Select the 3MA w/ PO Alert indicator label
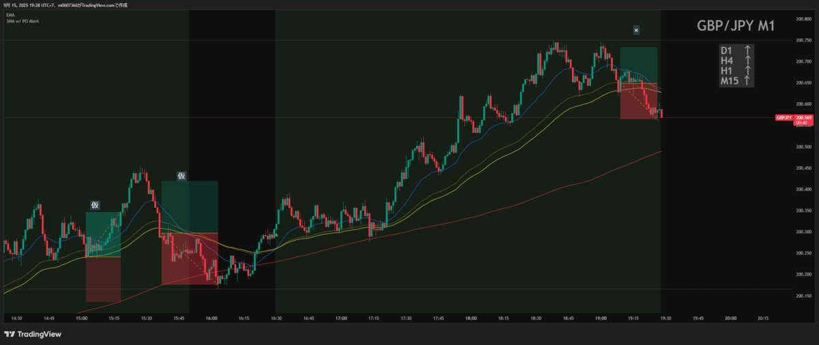The width and height of the screenshot is (819, 345). pos(21,20)
